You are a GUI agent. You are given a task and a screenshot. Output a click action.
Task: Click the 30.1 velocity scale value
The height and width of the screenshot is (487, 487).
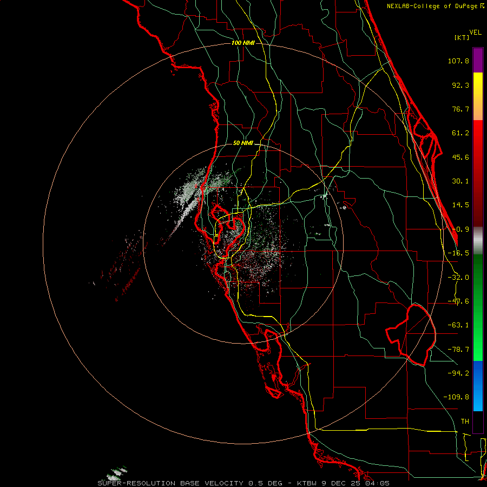[x=460, y=181]
